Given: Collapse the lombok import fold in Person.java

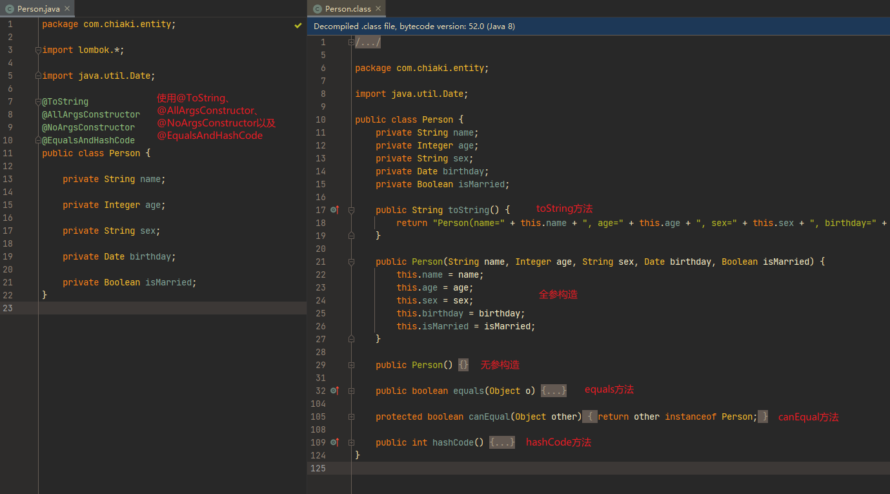Looking at the screenshot, I should coord(38,50).
